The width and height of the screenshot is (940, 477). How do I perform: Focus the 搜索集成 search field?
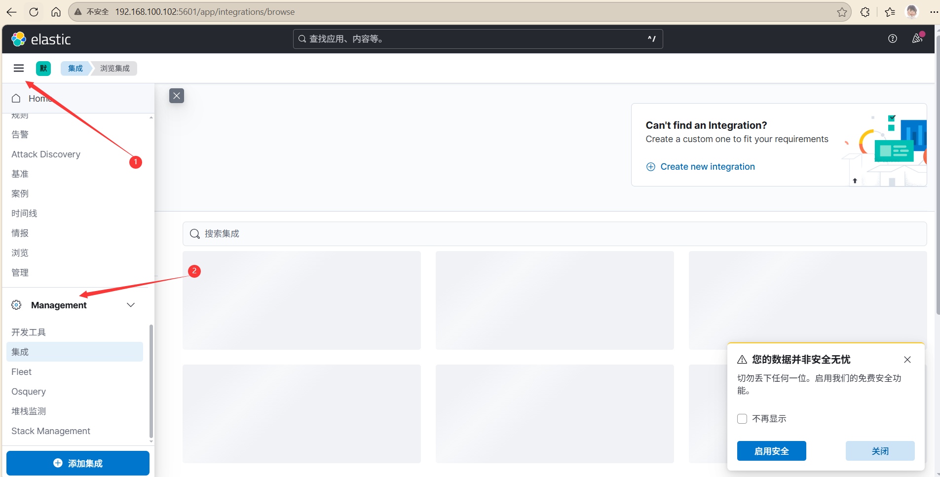click(555, 234)
